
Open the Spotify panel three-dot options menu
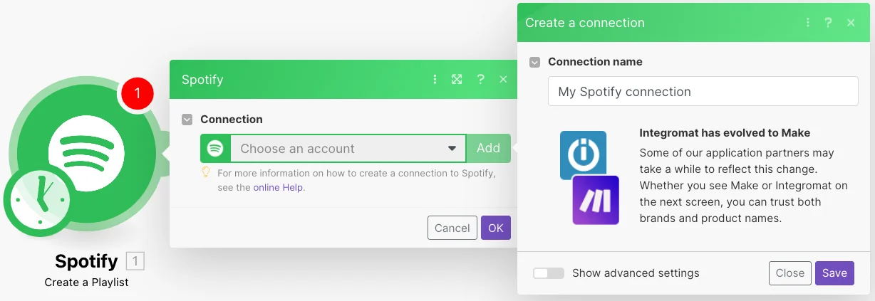pyautogui.click(x=435, y=79)
